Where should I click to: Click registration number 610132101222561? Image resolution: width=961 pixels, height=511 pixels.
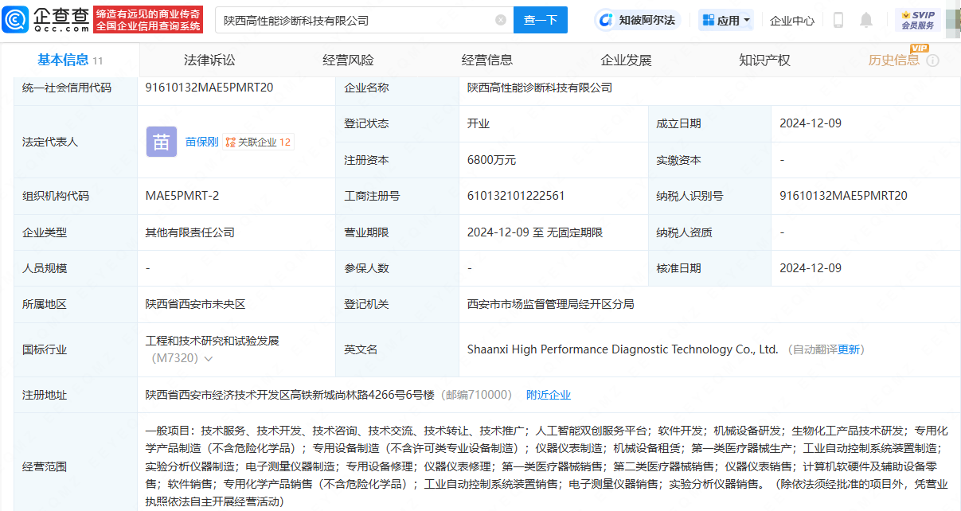click(516, 196)
